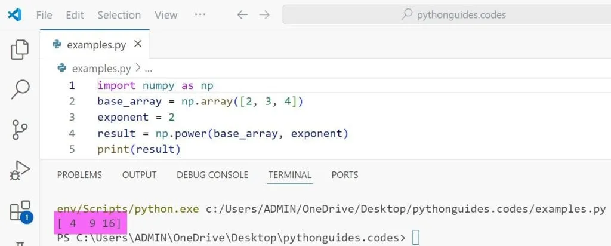Expand the hidden menus ellipsis
The height and width of the screenshot is (246, 611).
[200, 15]
